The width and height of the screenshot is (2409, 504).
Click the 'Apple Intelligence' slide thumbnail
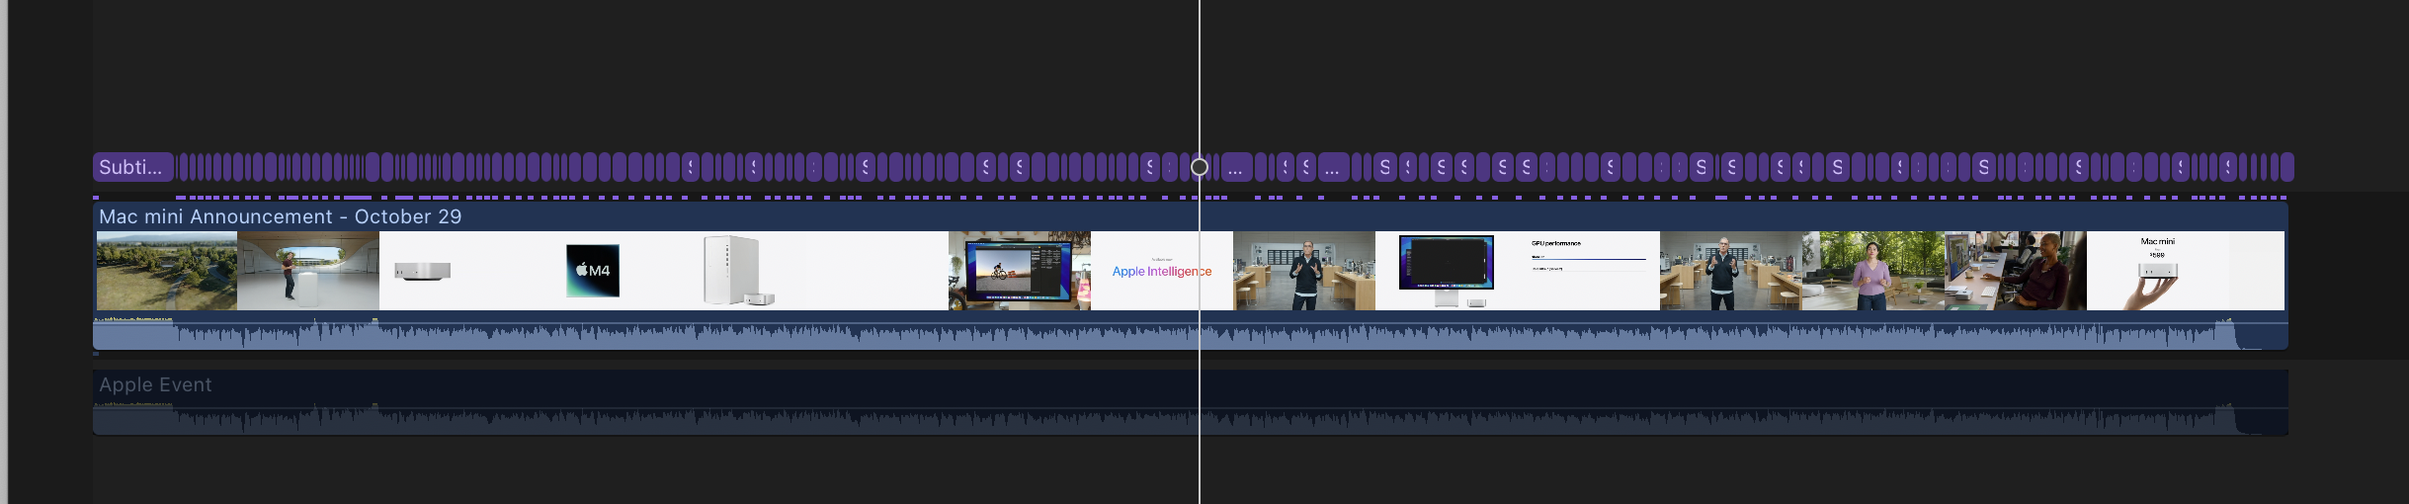click(1162, 271)
